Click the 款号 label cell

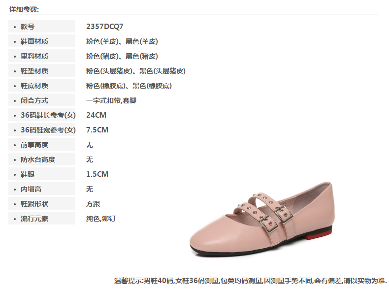click(42, 26)
